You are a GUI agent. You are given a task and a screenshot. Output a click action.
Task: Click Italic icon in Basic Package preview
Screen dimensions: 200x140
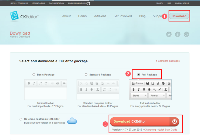tap(34, 83)
